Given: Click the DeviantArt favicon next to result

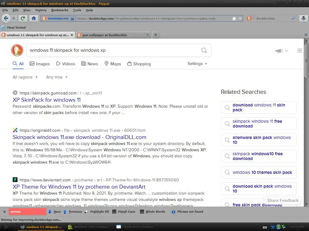Looking at the screenshot, I should coord(15,180).
